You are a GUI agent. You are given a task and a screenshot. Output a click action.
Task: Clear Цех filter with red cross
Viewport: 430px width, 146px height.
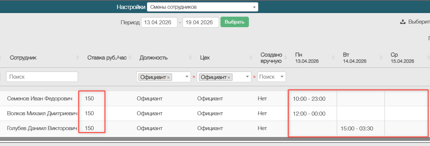(254, 77)
